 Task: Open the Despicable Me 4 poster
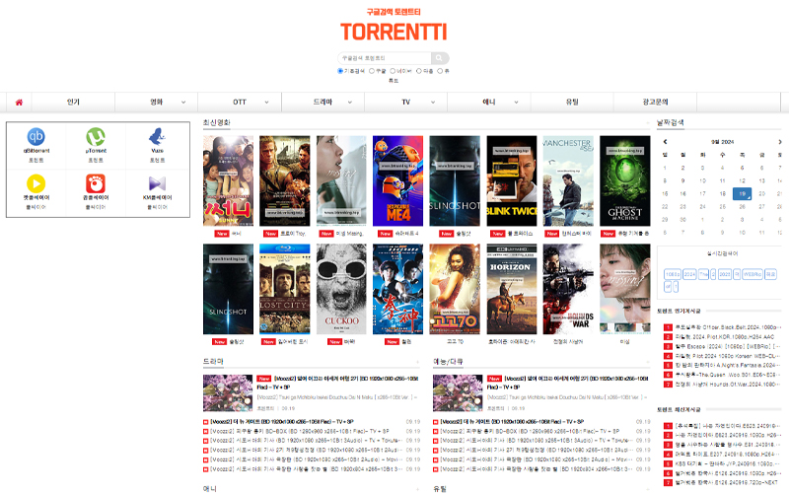[397, 180]
